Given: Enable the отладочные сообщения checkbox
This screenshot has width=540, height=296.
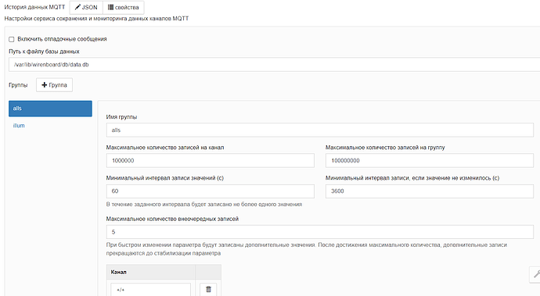Looking at the screenshot, I should tap(12, 39).
